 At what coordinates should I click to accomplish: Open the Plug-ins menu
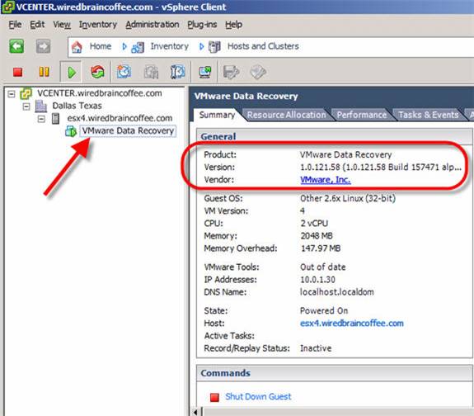202,25
